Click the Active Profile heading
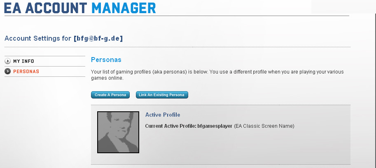The width and height of the screenshot is (376, 168). coord(163,115)
